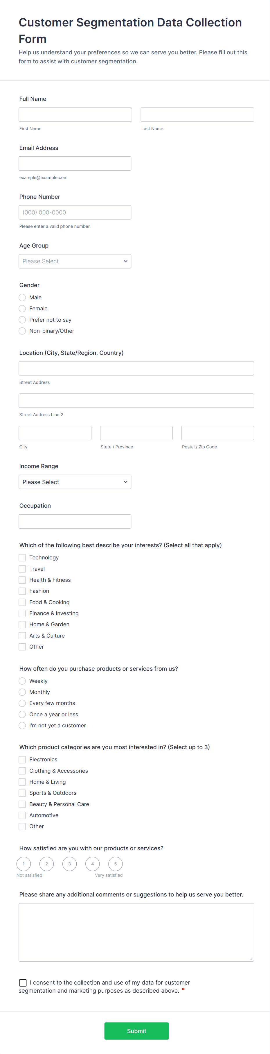The height and width of the screenshot is (1054, 270).
Task: Select the Male gender option
Action: pyautogui.click(x=22, y=298)
